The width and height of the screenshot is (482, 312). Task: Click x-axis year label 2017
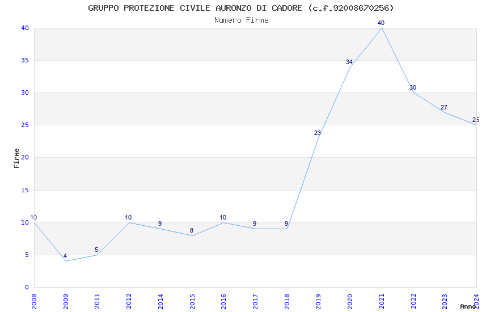[255, 301]
